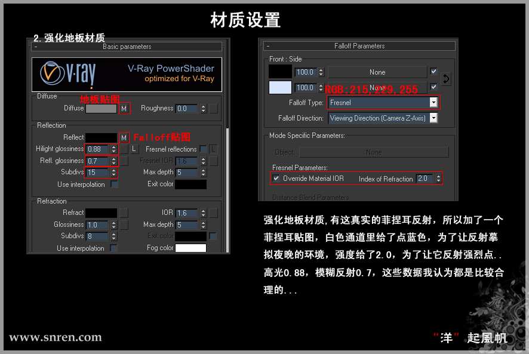The height and width of the screenshot is (354, 529).
Task: Click the Object None button
Action: coord(374,152)
